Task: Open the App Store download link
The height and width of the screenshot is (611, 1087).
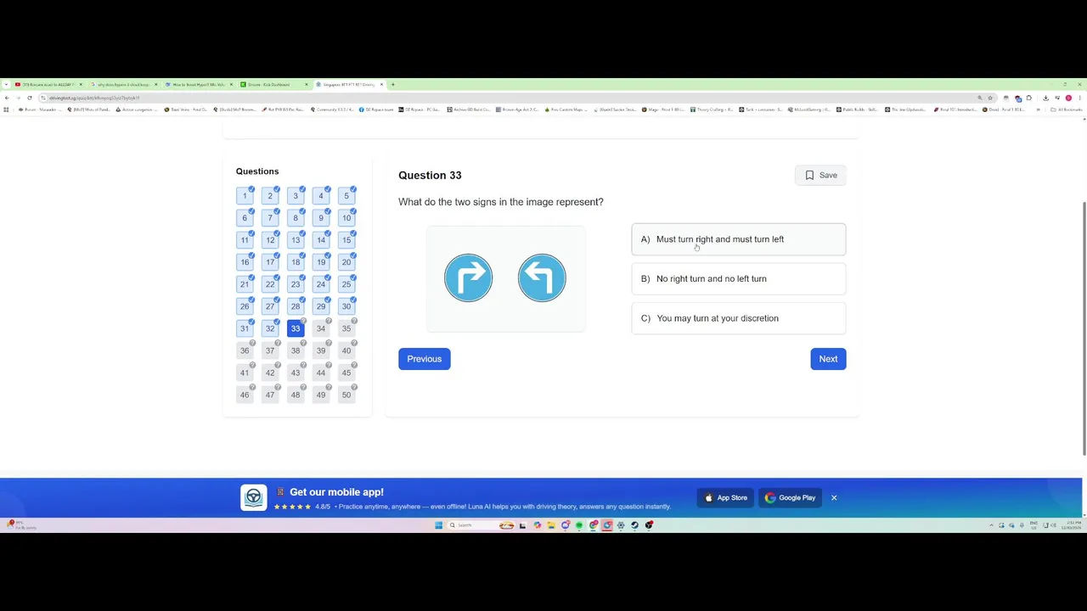Action: [726, 497]
